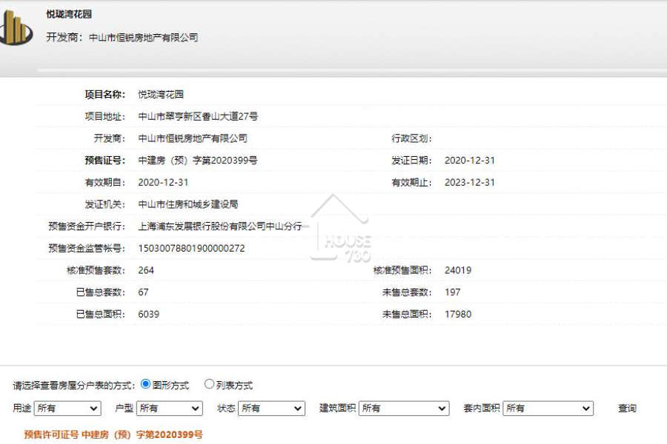The width and height of the screenshot is (667, 444).
Task: Click 未售总面积 value 17980
Action: point(458,314)
